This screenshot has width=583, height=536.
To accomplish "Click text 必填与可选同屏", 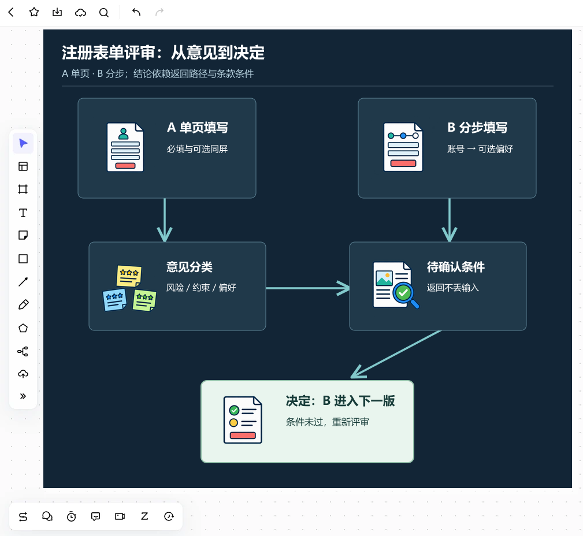I will (x=197, y=149).
